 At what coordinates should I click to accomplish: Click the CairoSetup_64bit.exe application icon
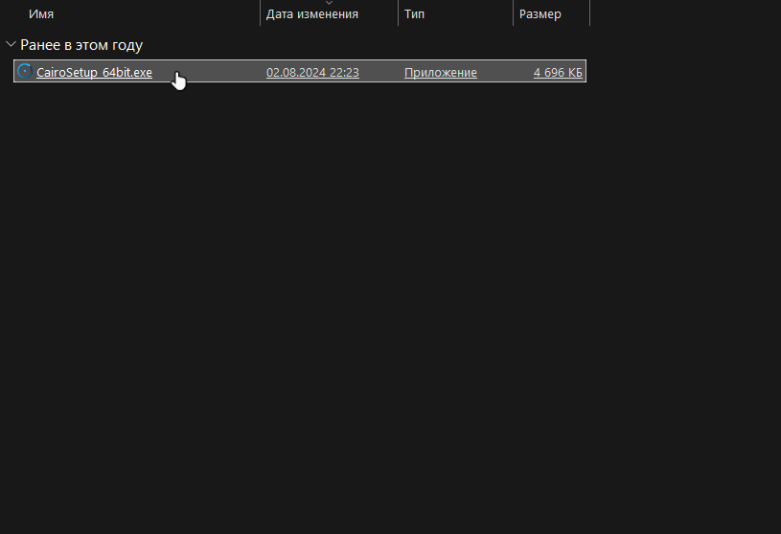point(24,72)
